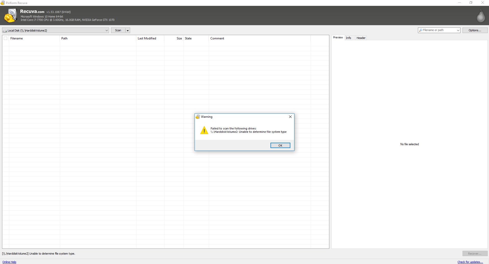Close the Piriform Recuva window
Image resolution: width=489 pixels, height=264 pixels.
pos(483,3)
